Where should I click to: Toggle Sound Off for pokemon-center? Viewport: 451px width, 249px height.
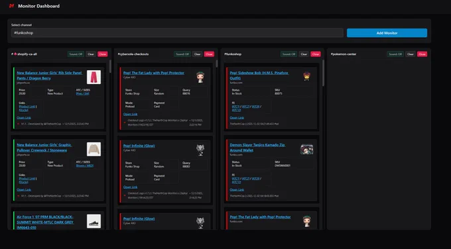[x=395, y=54]
